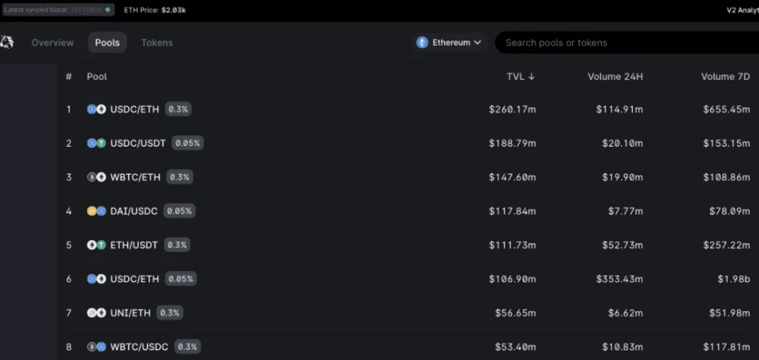Screen dimensions: 759x360
Task: Switch to the Overview tab
Action: (x=53, y=42)
